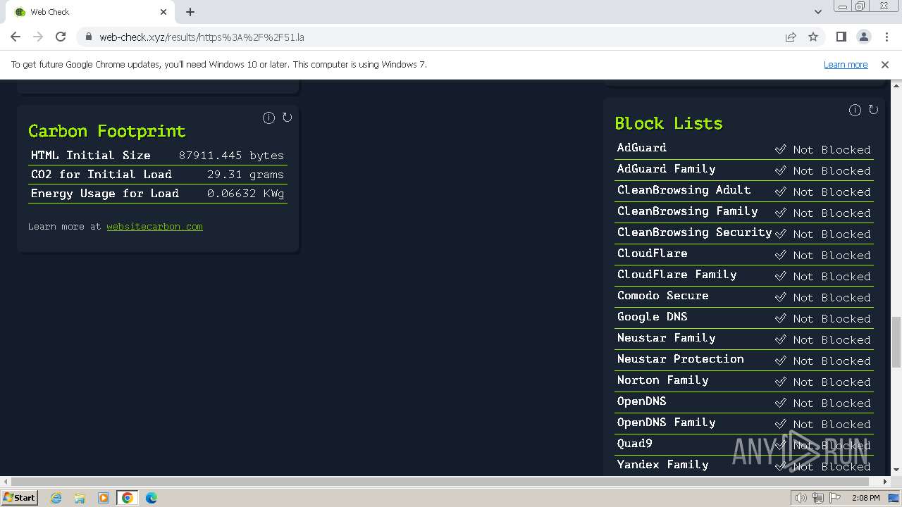
Task: Click the Carbon Footprint heading
Action: coord(107,131)
